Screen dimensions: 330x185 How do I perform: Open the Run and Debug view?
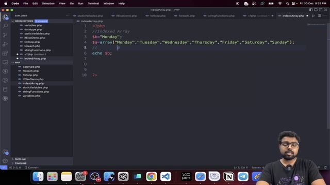[x=5, y=44]
